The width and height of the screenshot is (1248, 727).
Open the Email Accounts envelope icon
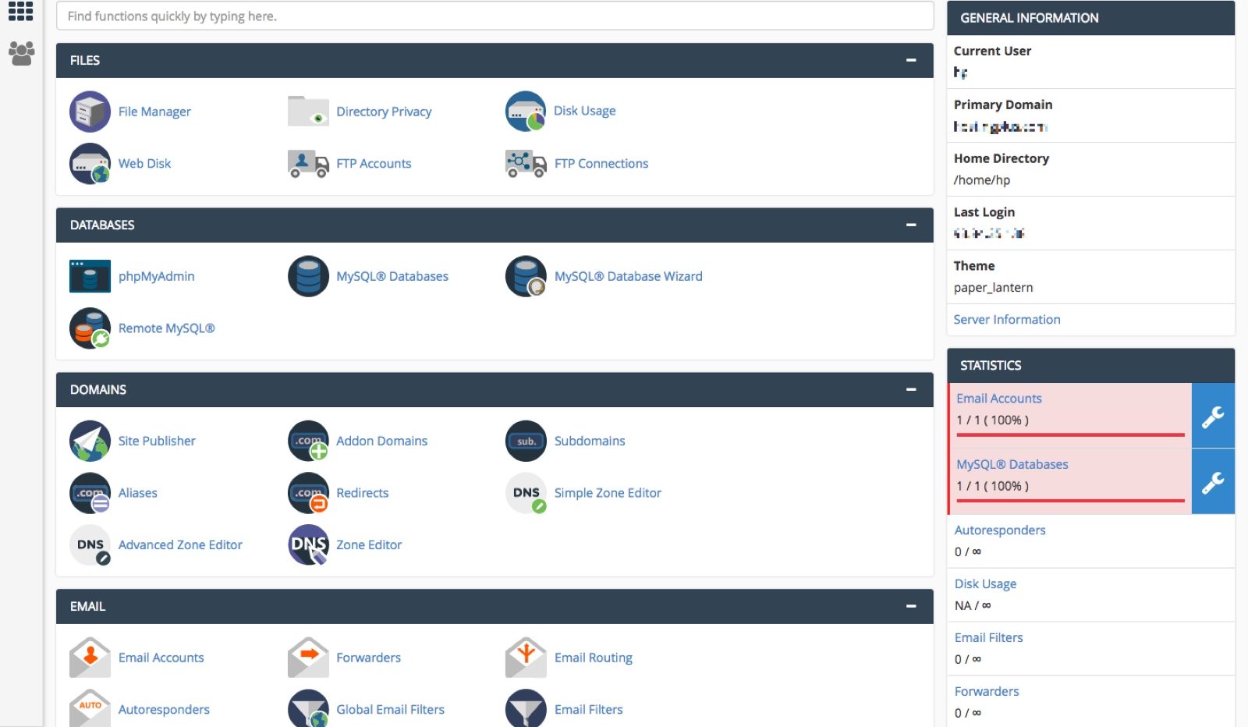pos(90,658)
